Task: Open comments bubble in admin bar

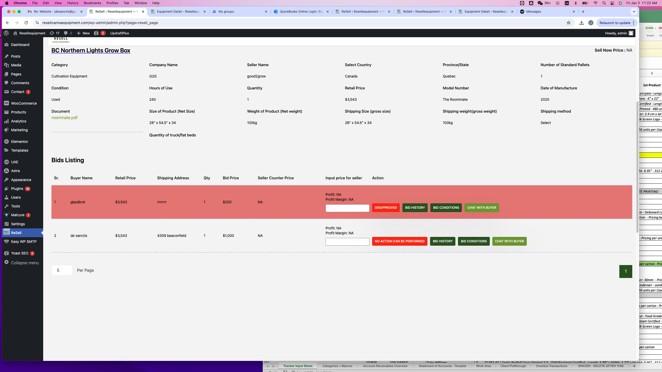Action: point(68,33)
